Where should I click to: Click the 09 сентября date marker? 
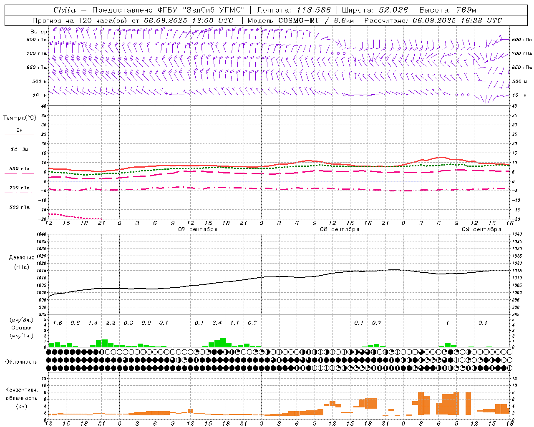point(481,229)
